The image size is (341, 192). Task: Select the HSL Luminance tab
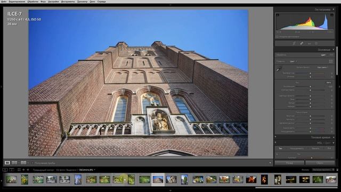pyautogui.click(x=315, y=148)
